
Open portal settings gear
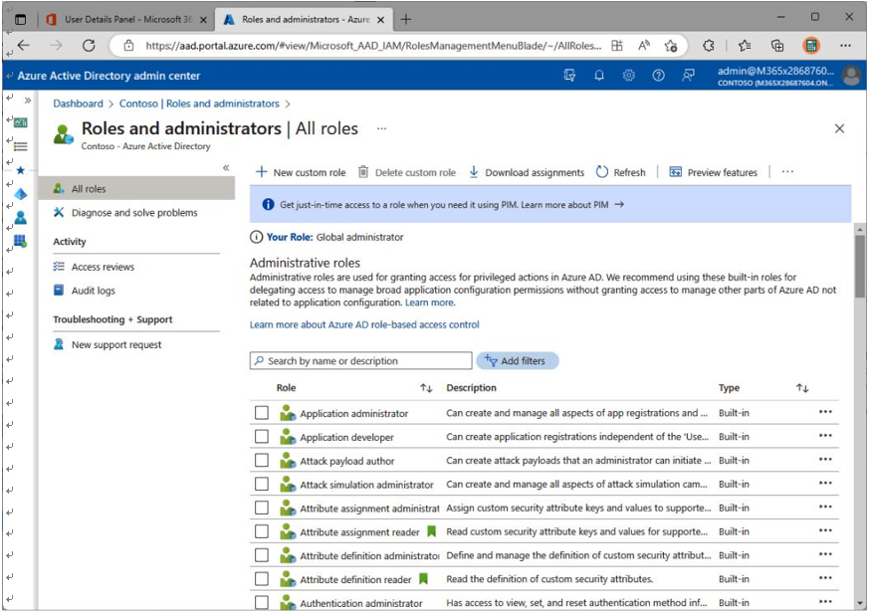[629, 75]
